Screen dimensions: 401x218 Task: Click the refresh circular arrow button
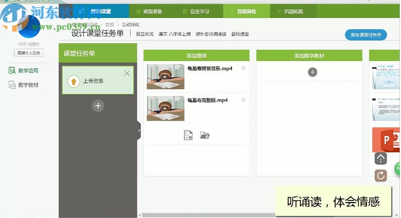click(x=380, y=175)
